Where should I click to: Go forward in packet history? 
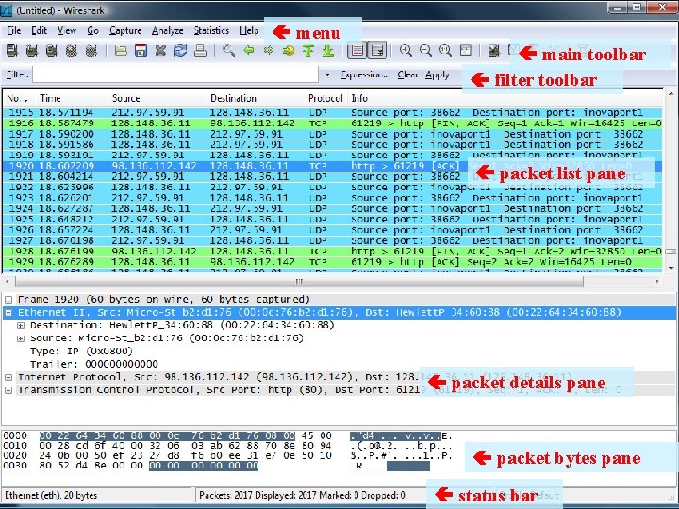point(269,51)
